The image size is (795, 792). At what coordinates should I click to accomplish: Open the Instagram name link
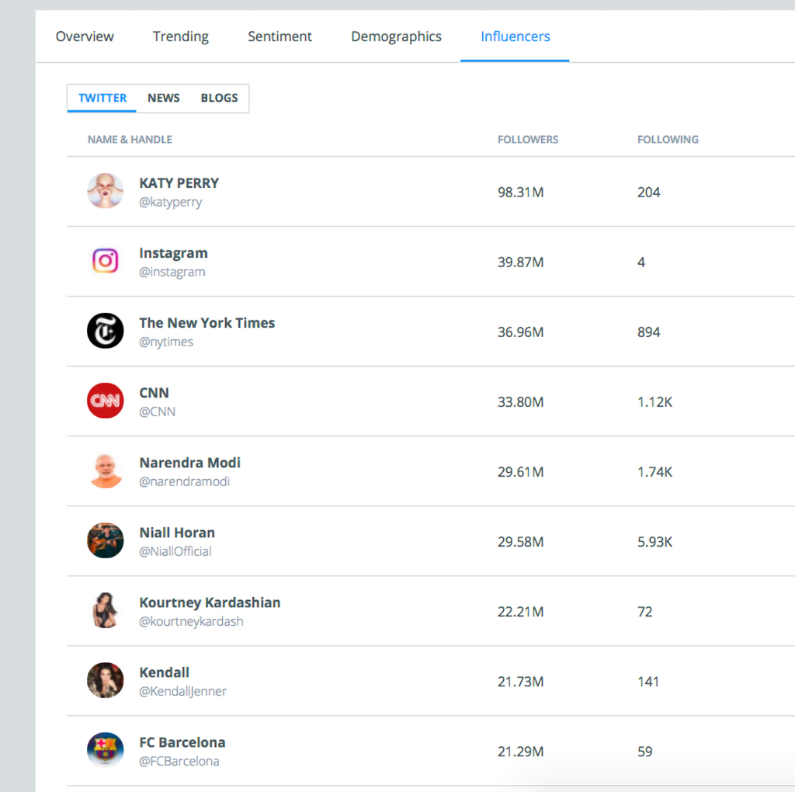(173, 253)
